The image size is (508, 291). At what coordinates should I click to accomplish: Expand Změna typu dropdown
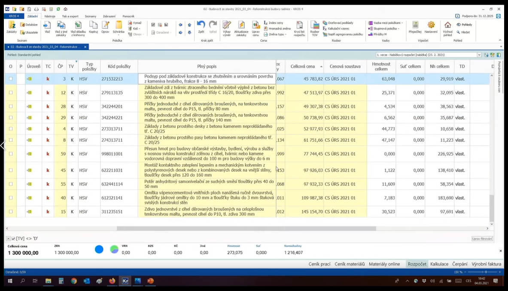(286, 34)
